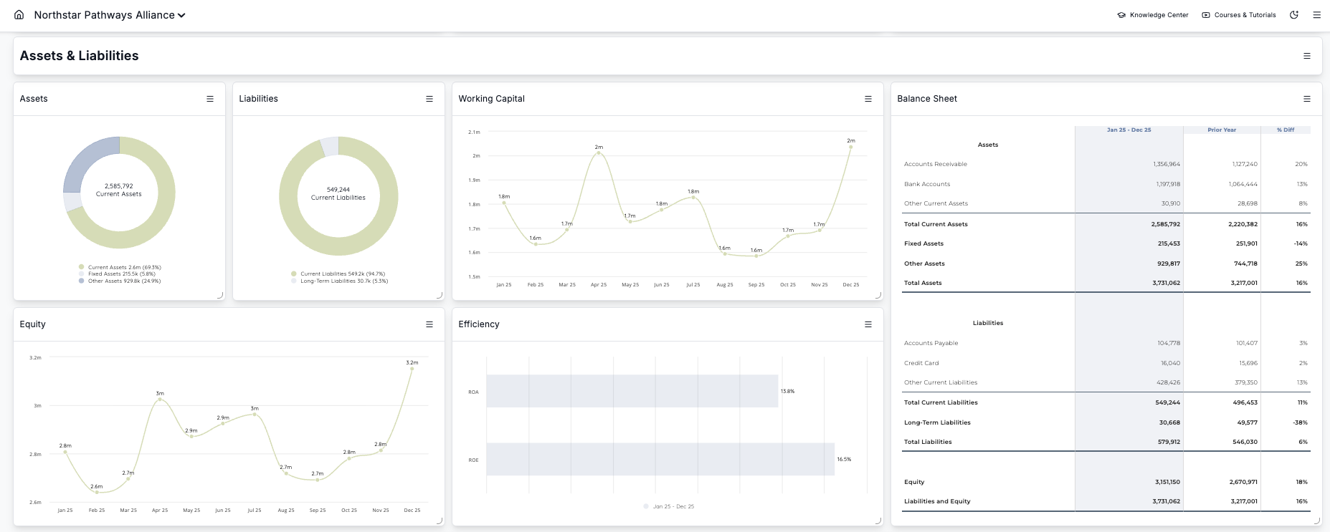The image size is (1330, 532).
Task: Click the ROE bar in Efficiency chart
Action: click(660, 459)
